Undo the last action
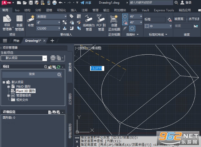 click(60, 3)
